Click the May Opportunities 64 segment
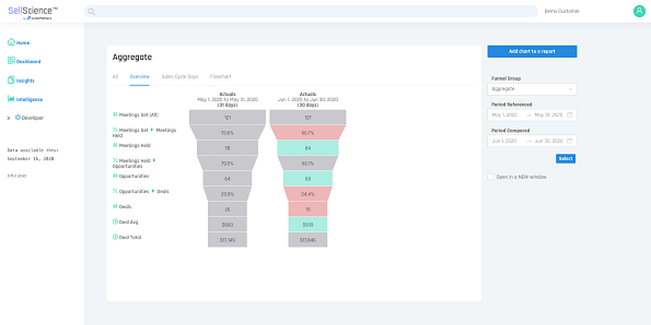 click(x=227, y=179)
